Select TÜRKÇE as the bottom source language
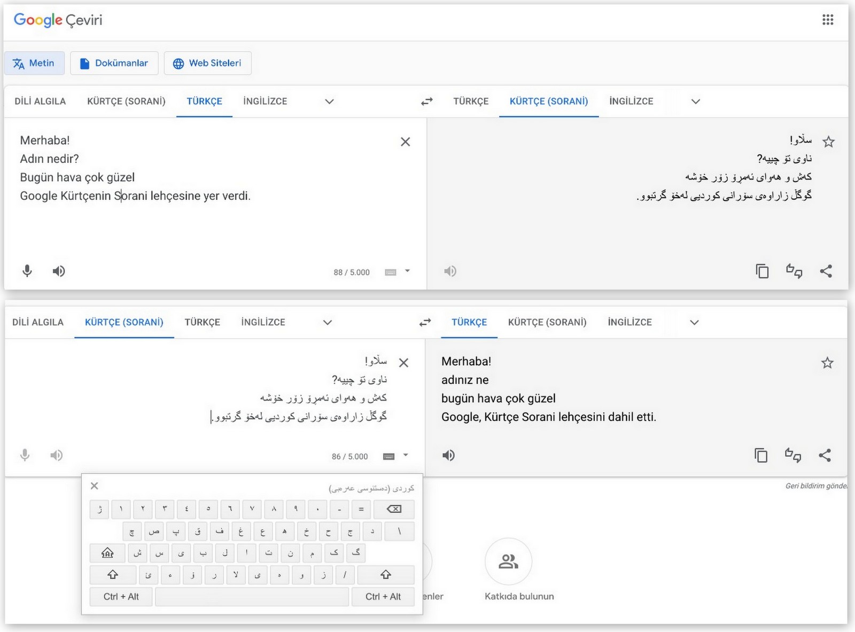The image size is (855, 632). click(202, 322)
